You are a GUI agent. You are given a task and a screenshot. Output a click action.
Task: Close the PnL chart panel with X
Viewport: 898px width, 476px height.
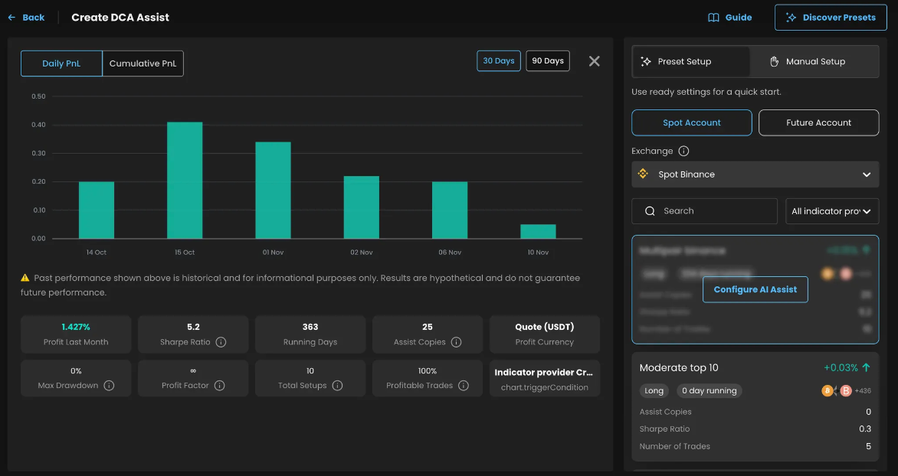tap(595, 61)
